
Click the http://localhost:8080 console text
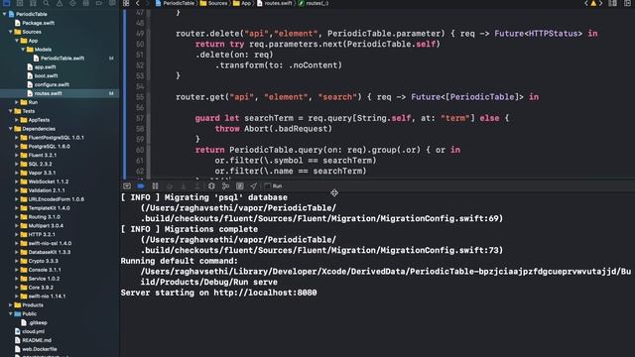(x=265, y=293)
